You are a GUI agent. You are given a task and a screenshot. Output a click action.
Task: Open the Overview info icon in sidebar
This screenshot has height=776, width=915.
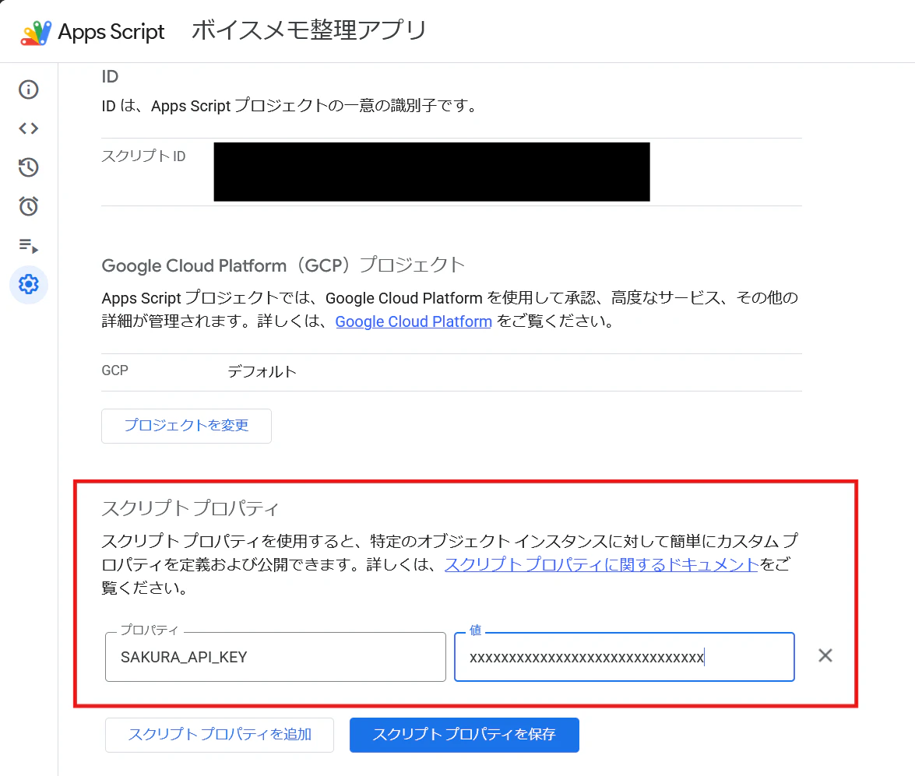(x=29, y=90)
